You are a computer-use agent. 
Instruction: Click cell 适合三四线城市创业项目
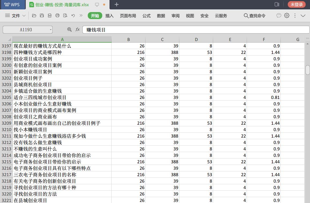pos(62,97)
